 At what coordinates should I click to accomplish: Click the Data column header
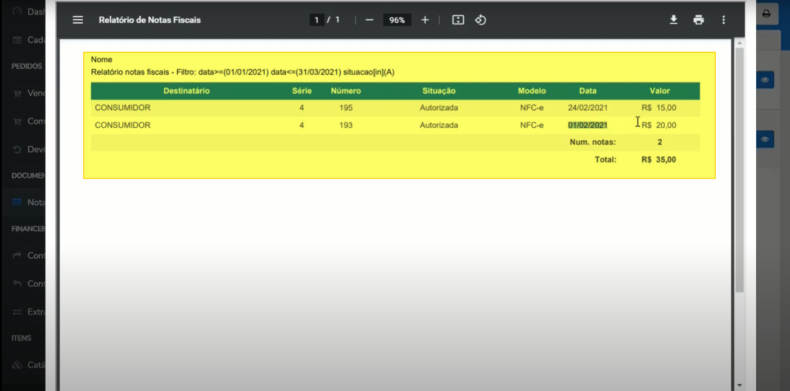[588, 91]
